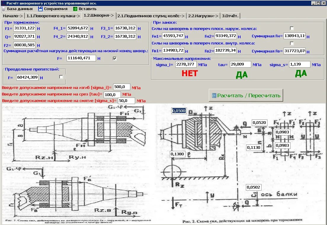Click the sigma_i result field 2278,377
Screen dimensions: 327x225
tap(186, 65)
